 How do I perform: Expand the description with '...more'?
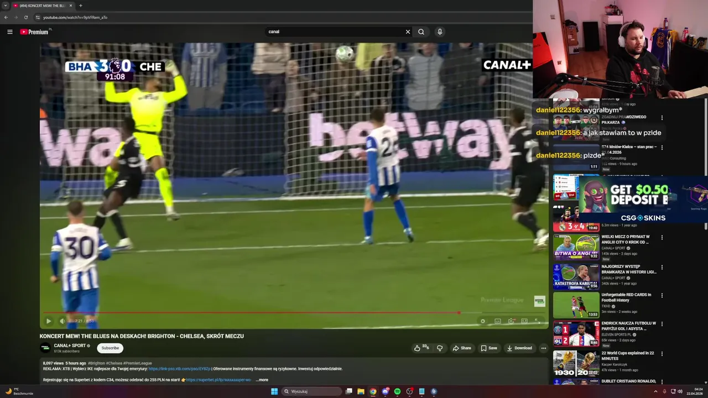[x=262, y=380]
